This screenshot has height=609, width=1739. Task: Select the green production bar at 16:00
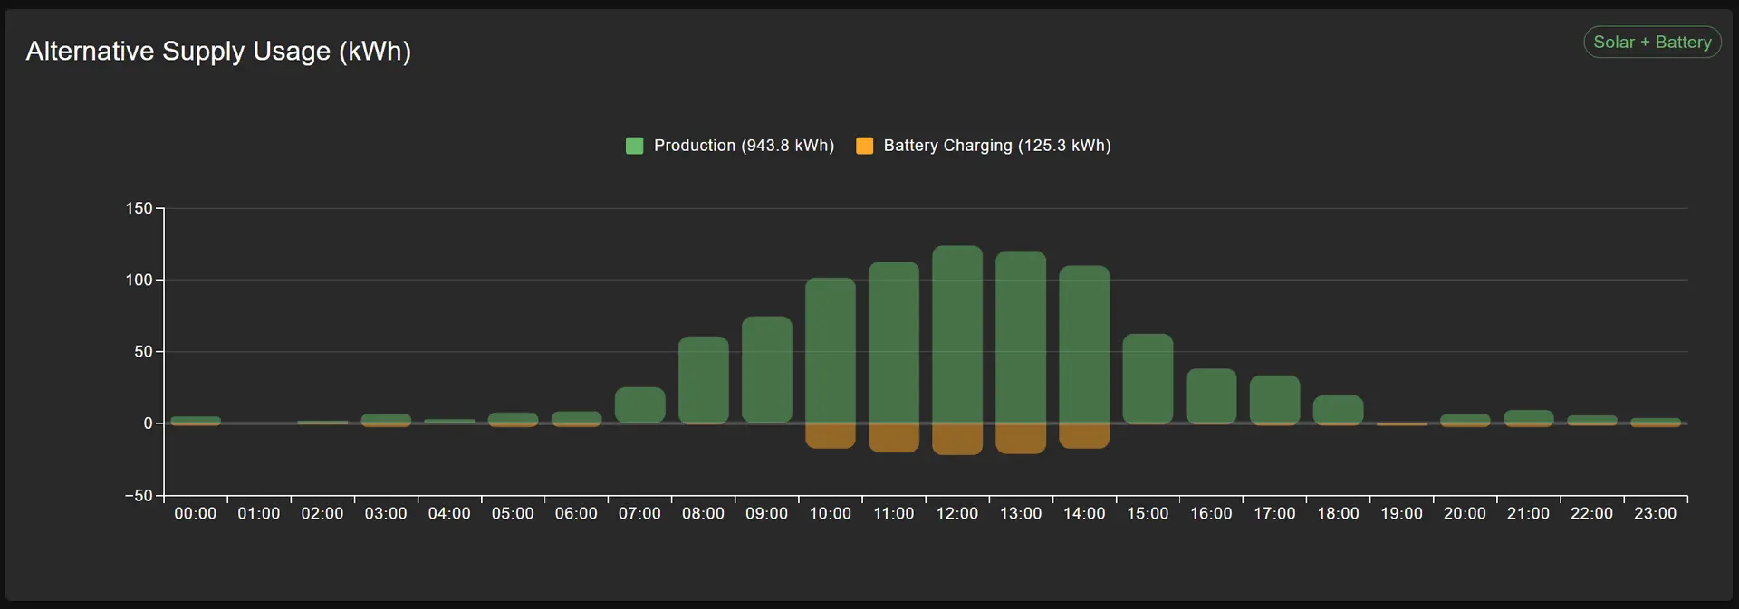tap(1211, 396)
